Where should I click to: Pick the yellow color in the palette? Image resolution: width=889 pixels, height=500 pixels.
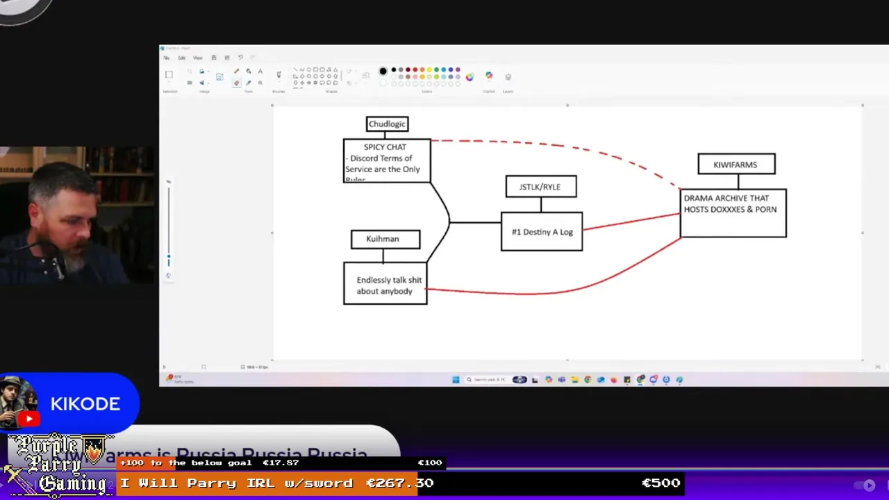[429, 69]
